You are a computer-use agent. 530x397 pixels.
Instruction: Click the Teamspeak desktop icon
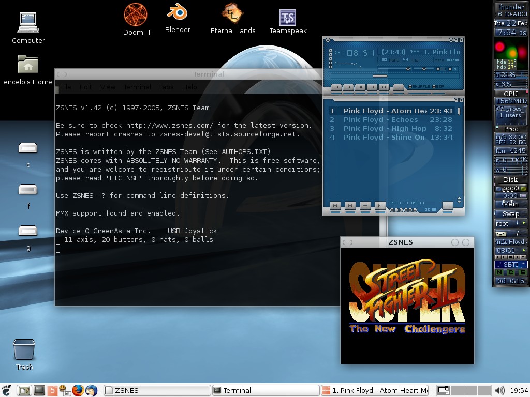tap(288, 22)
